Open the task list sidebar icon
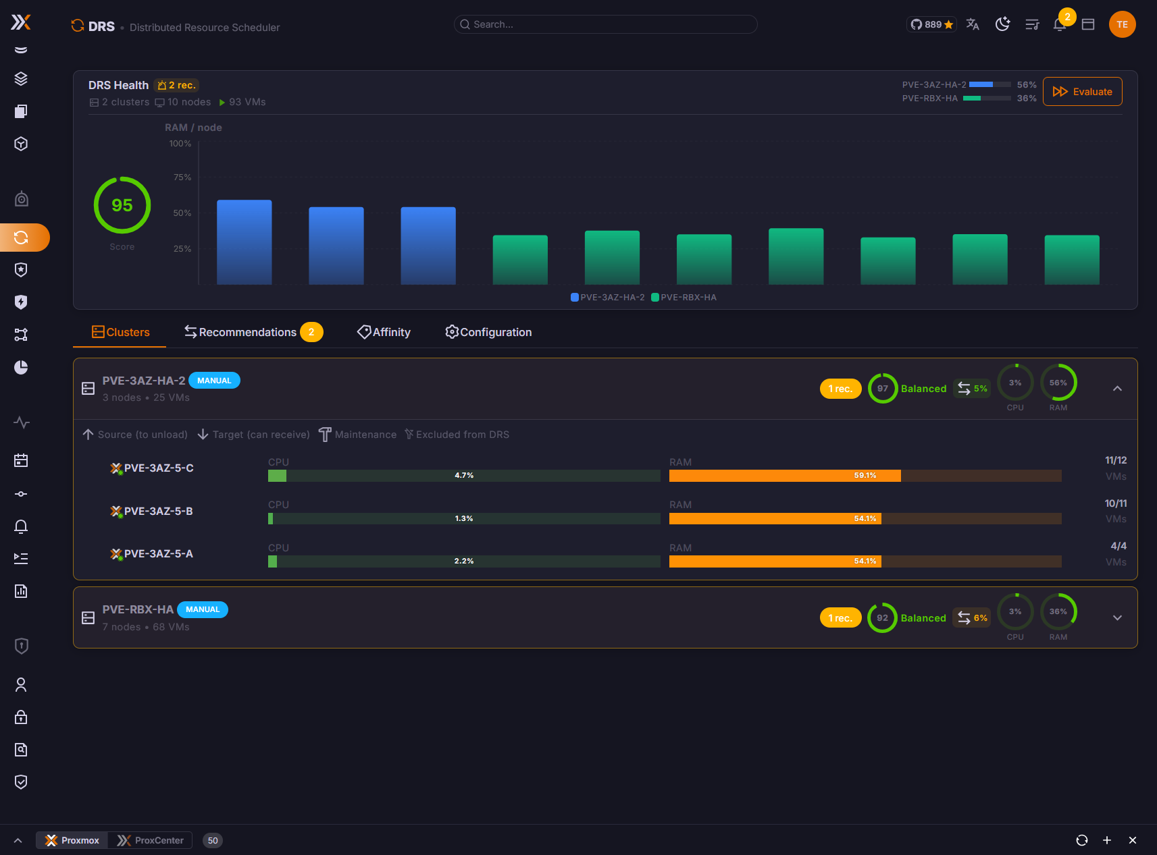 [x=21, y=559]
